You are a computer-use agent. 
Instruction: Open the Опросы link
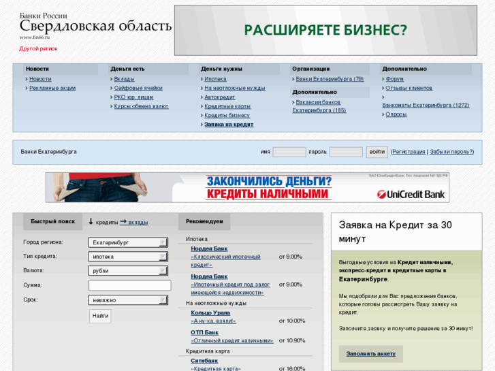click(396, 114)
